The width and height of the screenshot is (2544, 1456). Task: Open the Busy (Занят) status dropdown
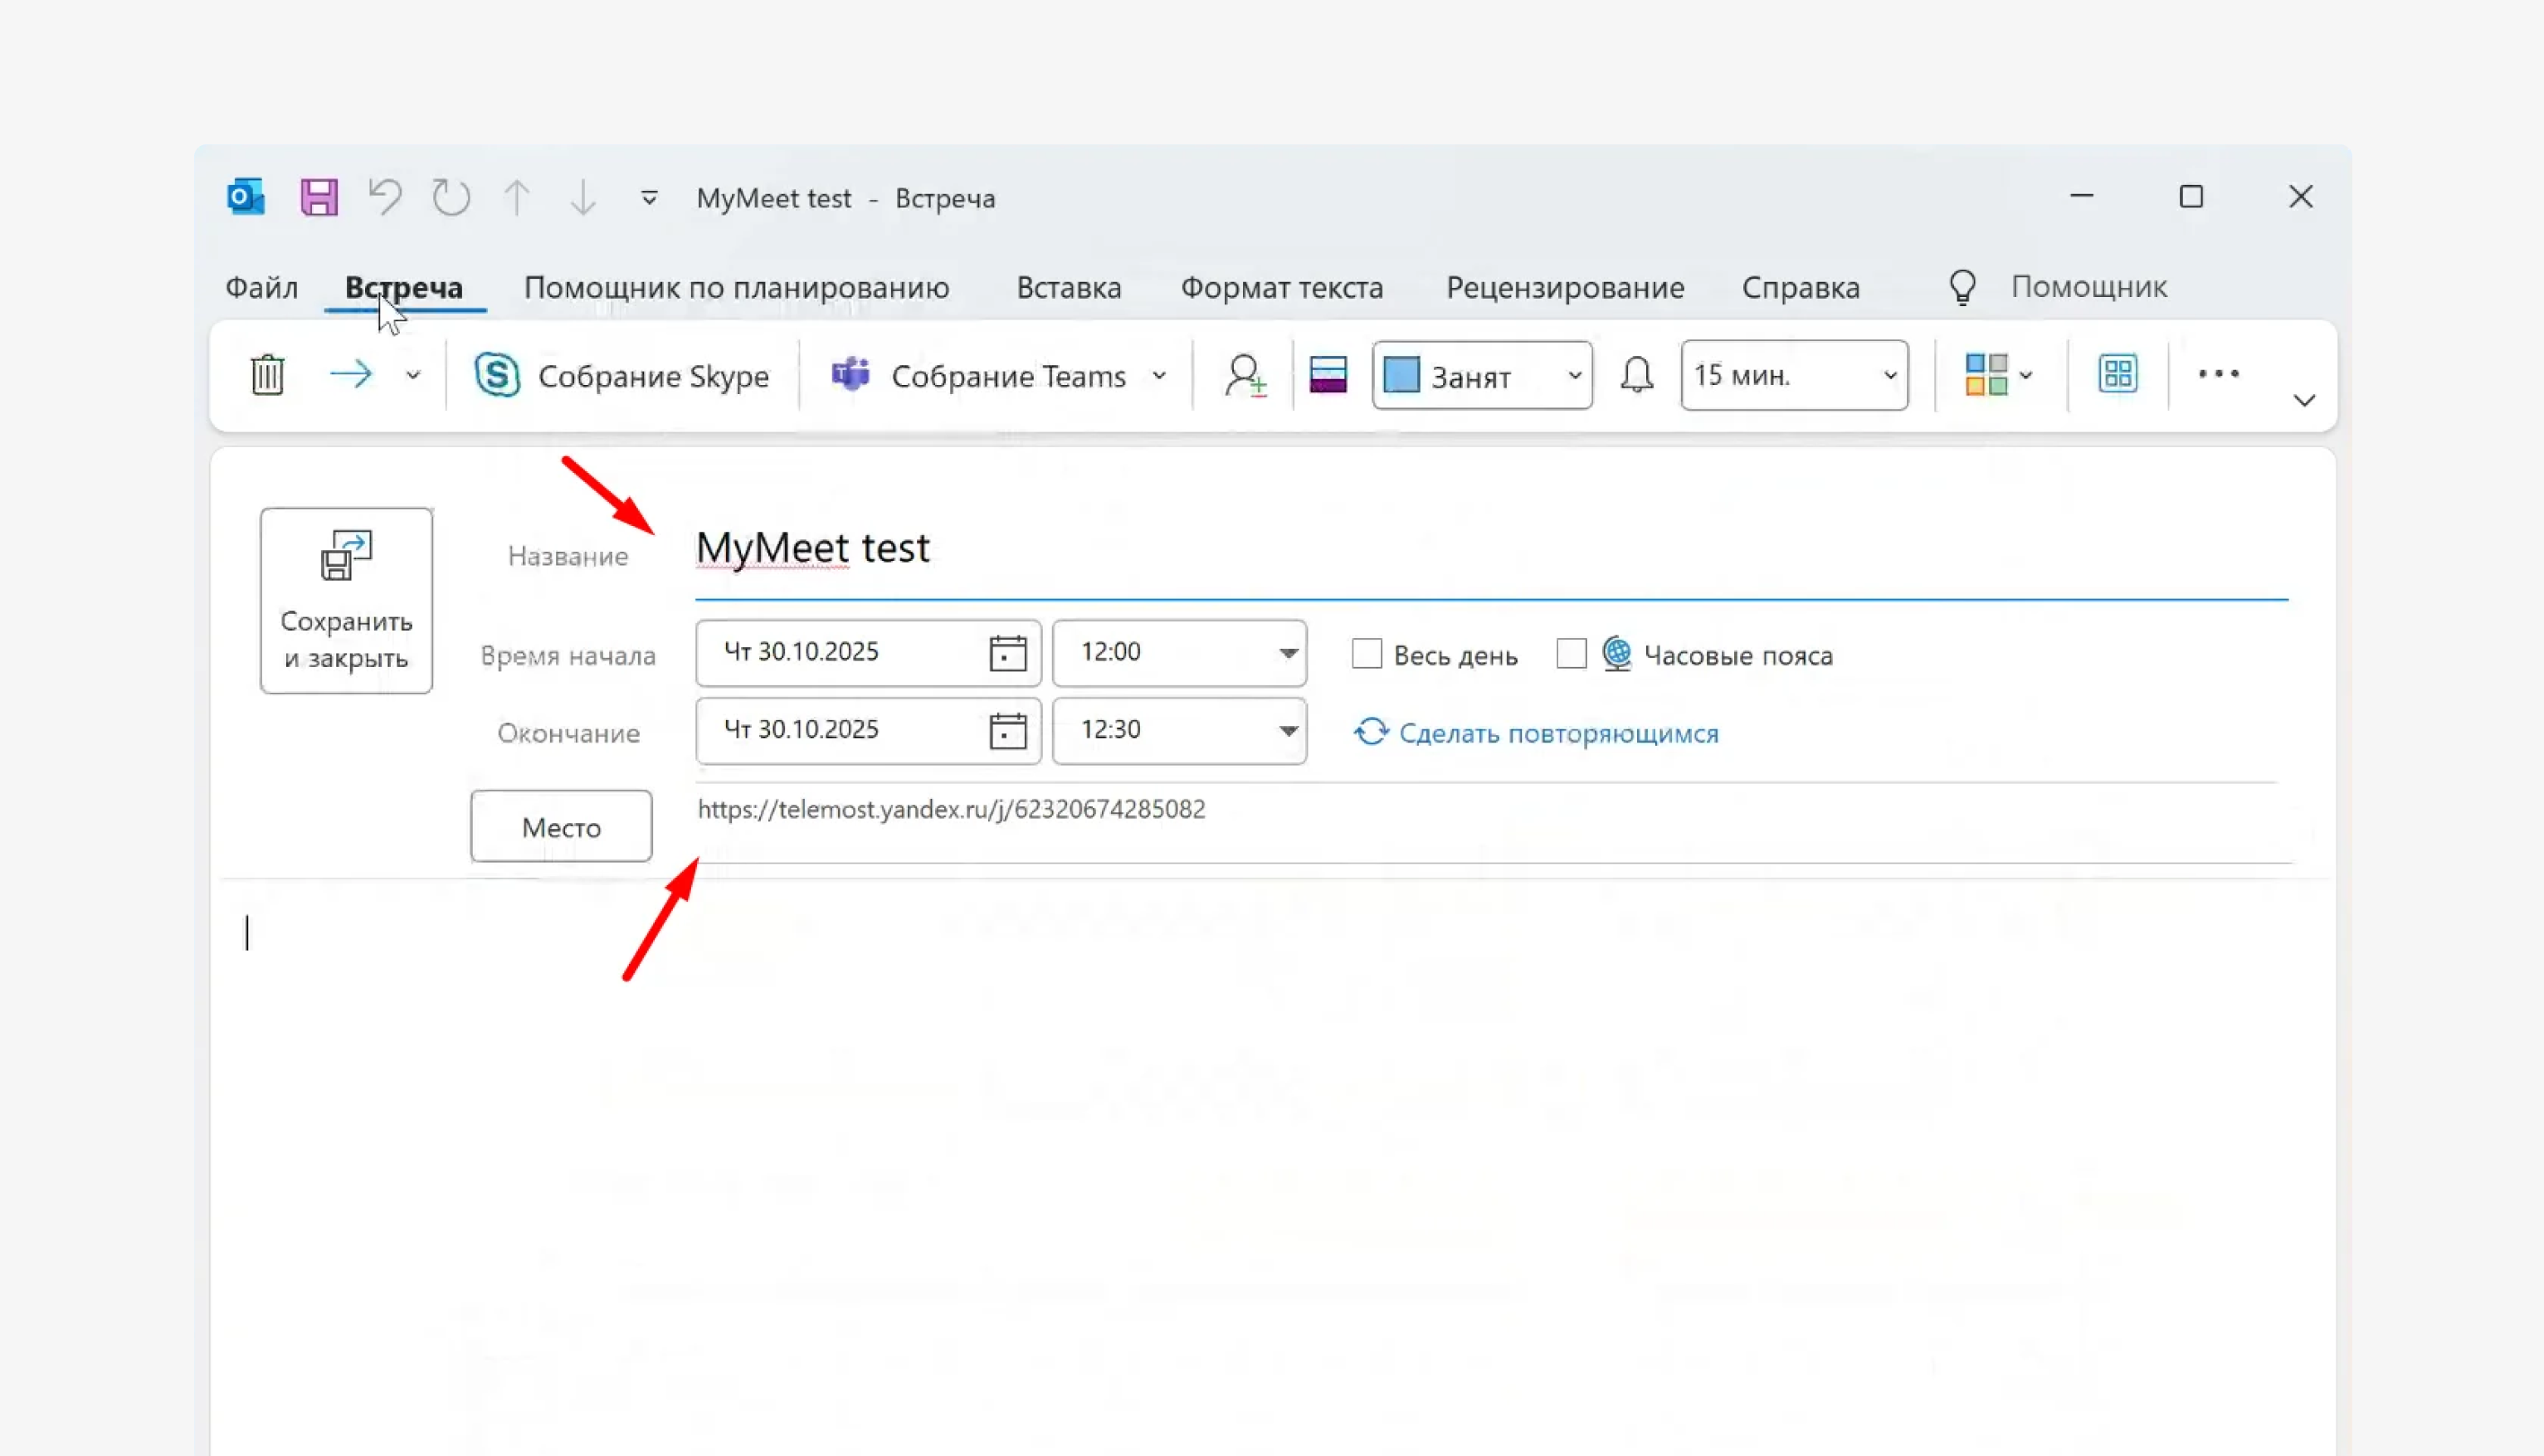point(1574,376)
